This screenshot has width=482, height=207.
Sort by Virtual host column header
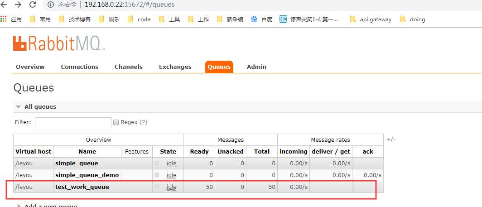click(x=34, y=151)
